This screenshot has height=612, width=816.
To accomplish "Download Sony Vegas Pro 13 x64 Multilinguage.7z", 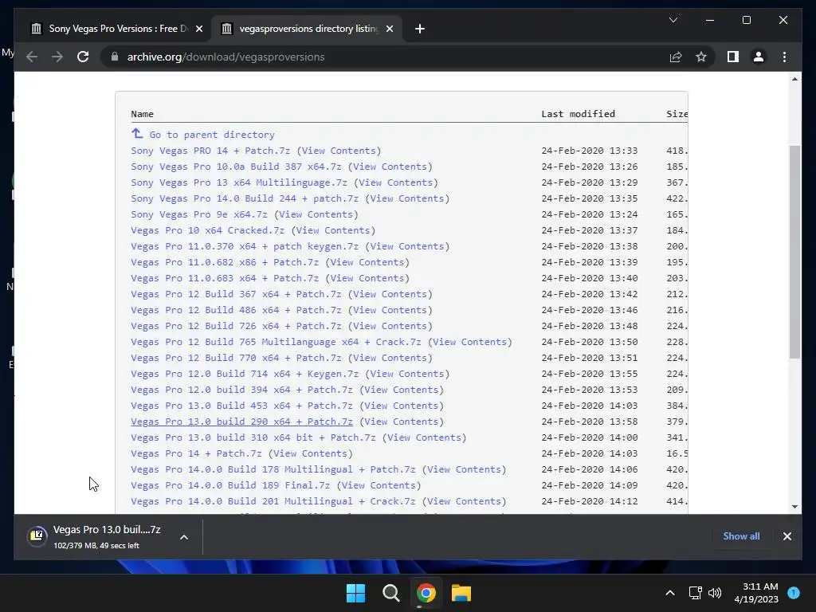I will tap(239, 182).
